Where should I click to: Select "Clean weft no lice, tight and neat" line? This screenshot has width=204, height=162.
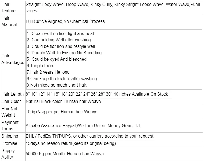60,34
